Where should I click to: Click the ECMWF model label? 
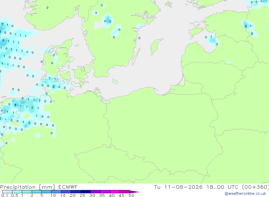tap(68, 187)
